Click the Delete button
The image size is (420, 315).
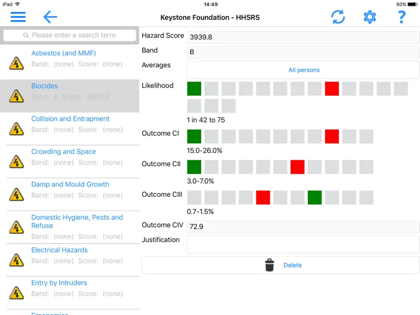point(281,265)
